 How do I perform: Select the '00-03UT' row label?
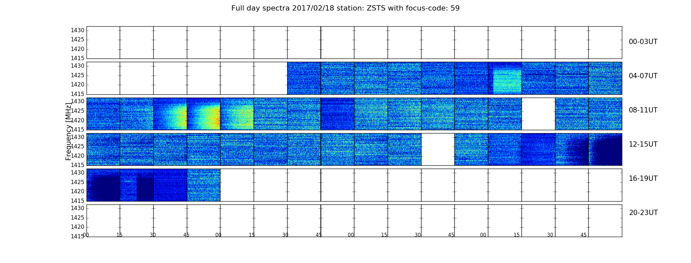[x=643, y=42]
